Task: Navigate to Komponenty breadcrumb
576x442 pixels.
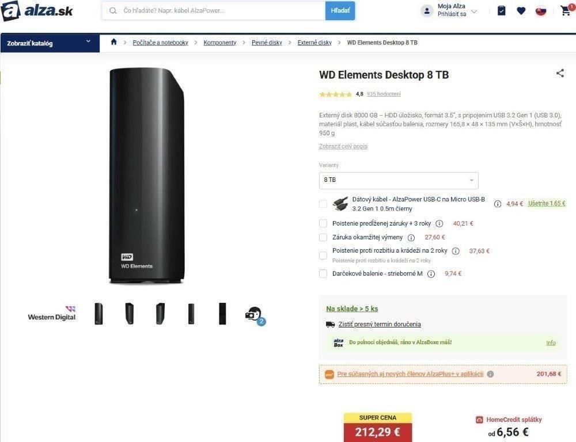Action: point(219,43)
